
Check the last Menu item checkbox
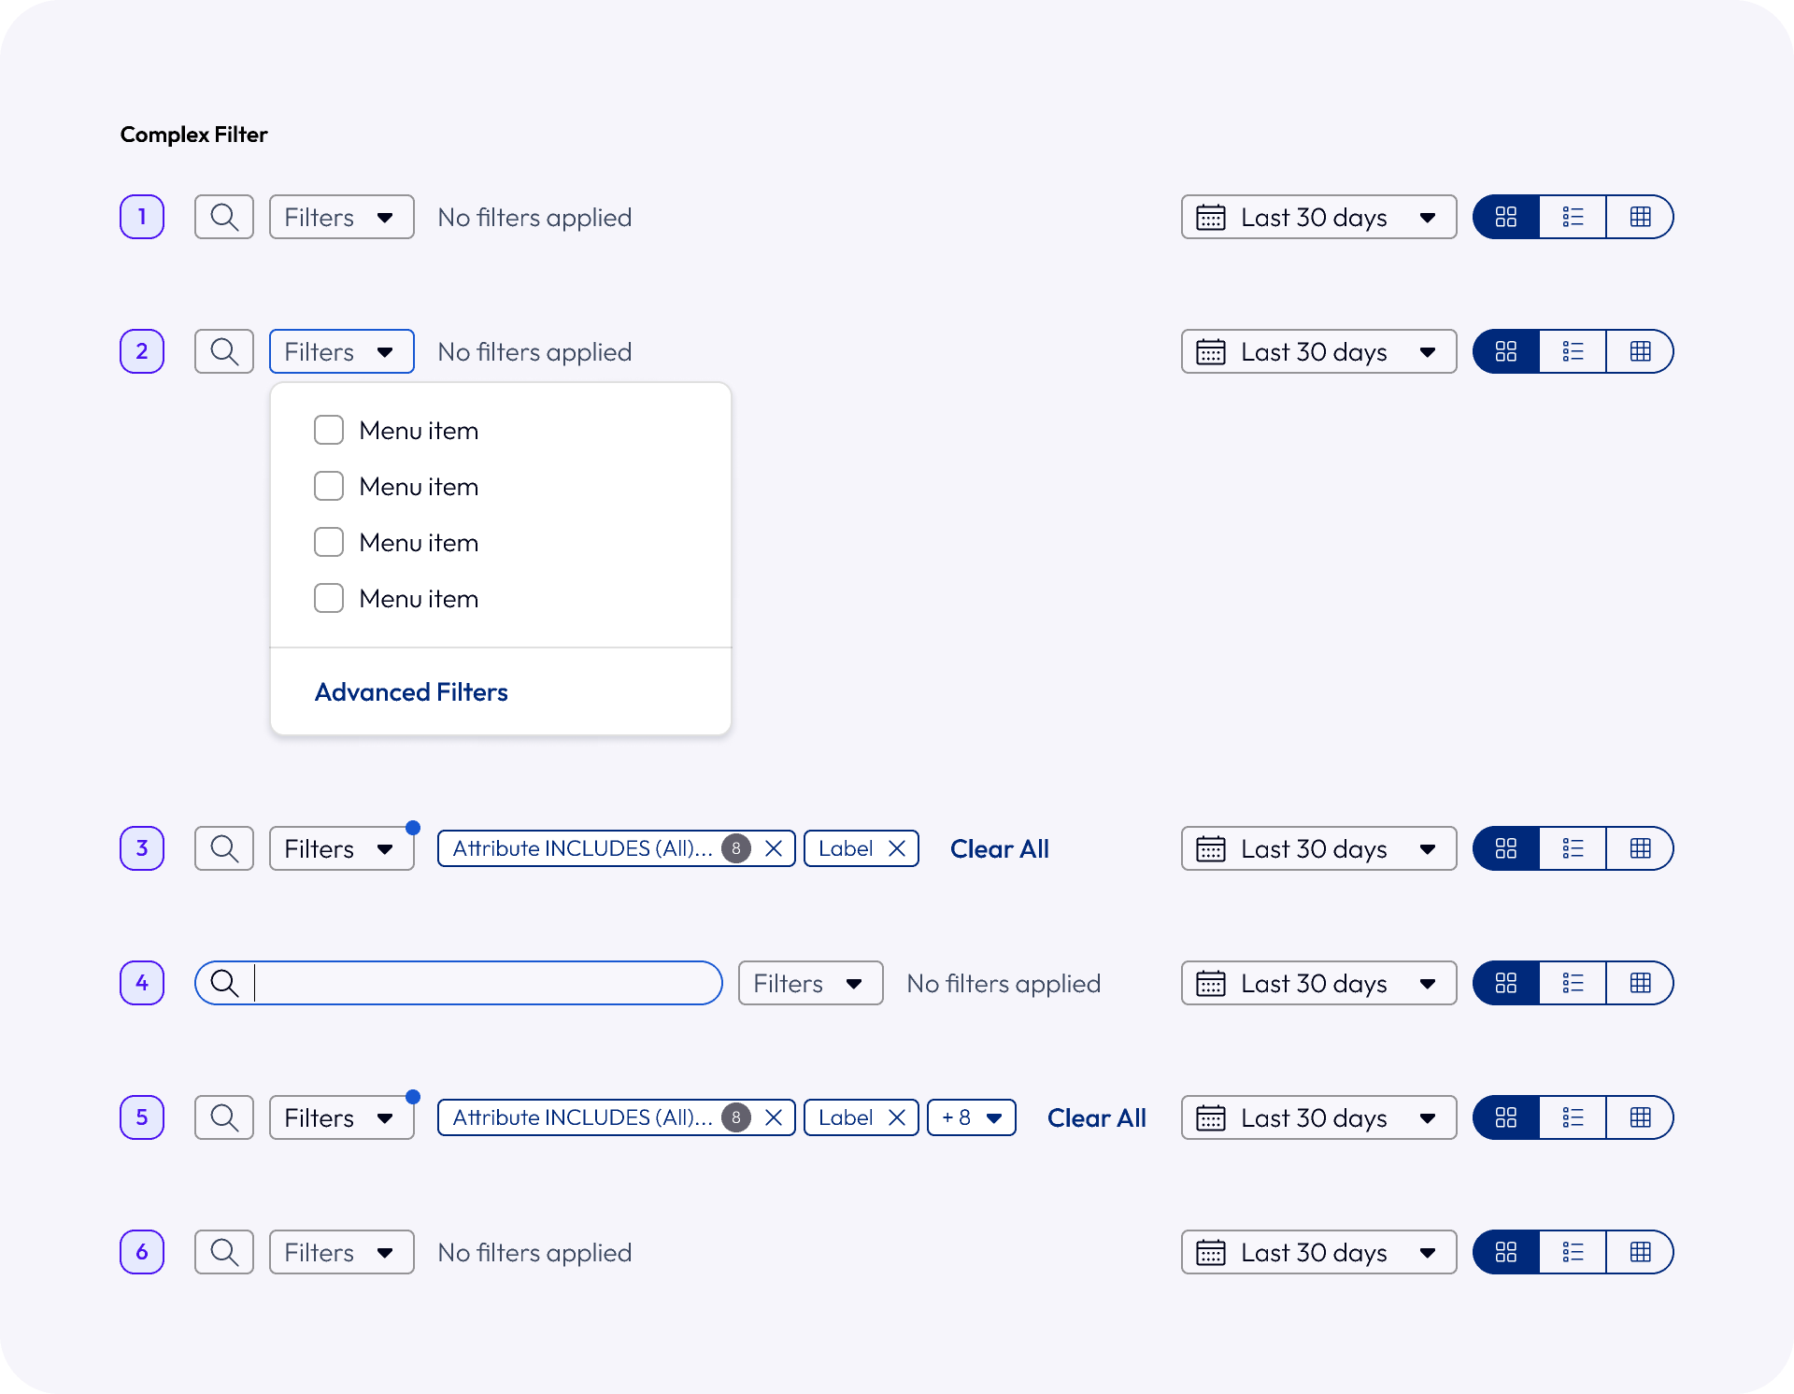(328, 598)
